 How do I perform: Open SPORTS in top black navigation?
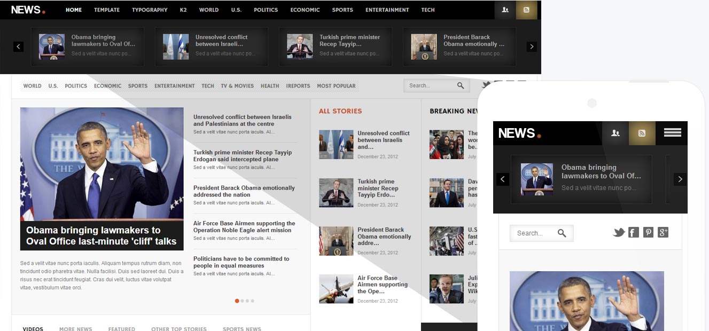tap(342, 10)
